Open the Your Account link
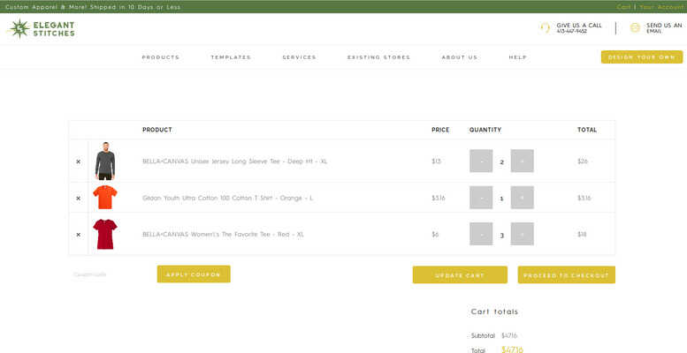 point(661,7)
